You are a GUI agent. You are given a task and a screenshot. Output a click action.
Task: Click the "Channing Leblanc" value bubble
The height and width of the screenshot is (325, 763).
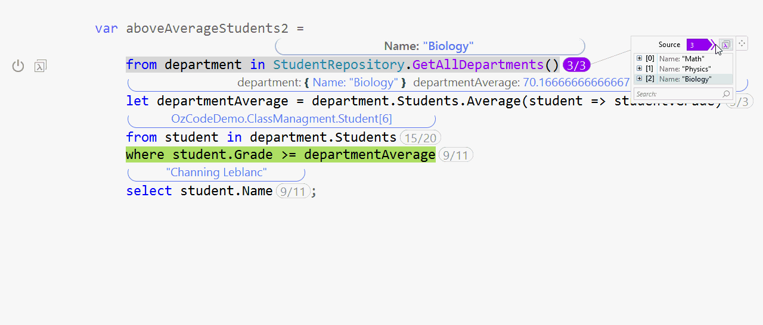pos(216,173)
